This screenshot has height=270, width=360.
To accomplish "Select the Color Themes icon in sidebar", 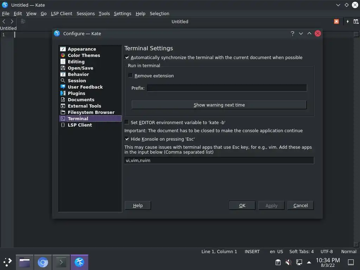I will point(63,55).
